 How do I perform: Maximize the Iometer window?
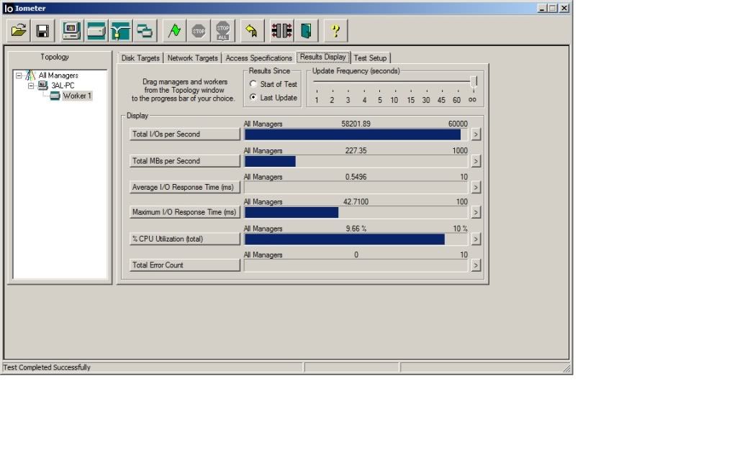click(553, 8)
